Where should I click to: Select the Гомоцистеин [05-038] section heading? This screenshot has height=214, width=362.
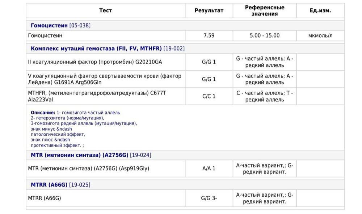click(60, 25)
